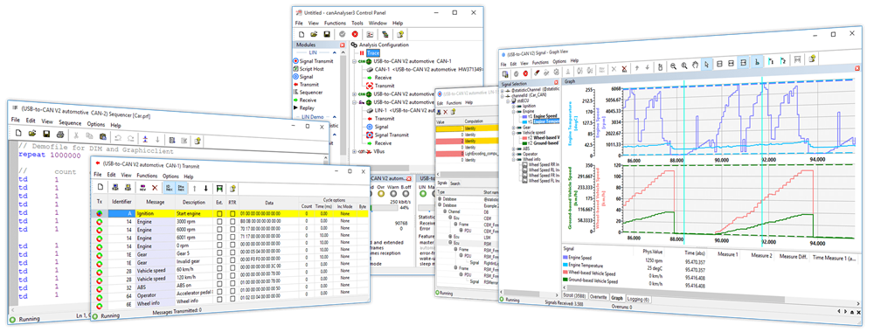Expand VBus node in Analysis Configuration tree
874x332 pixels.
point(354,151)
